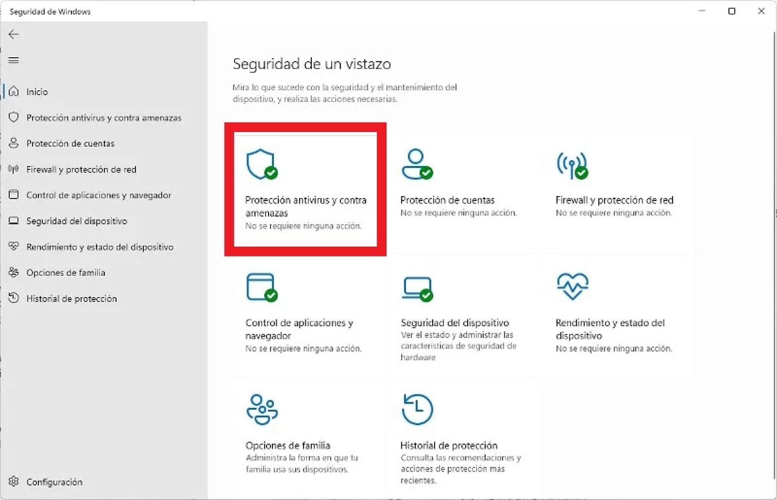The height and width of the screenshot is (500, 777).
Task: Expand the hamburger navigation menu
Action: [14, 61]
